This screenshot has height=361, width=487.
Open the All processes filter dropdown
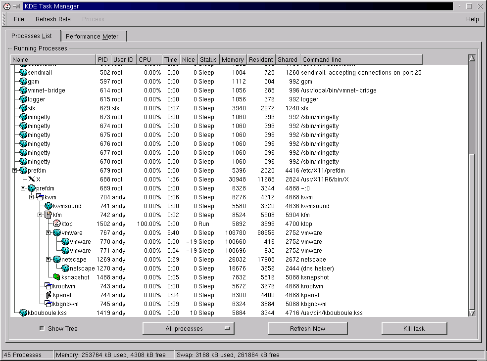[188, 328]
